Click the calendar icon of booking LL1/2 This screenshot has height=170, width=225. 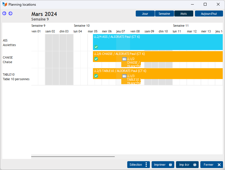(124, 59)
